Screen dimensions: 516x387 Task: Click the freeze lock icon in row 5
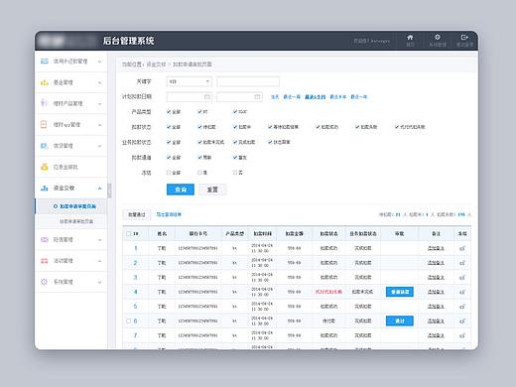coord(462,307)
